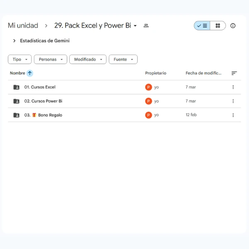Open more actions for 03. Bono Regalo

[233, 115]
